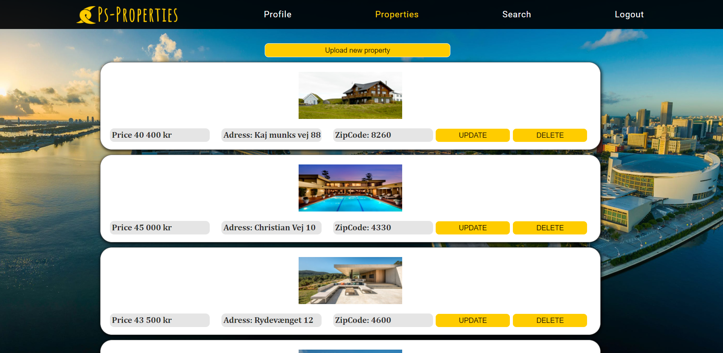
Task: Delete the Rydevænget 12 property
Action: pyautogui.click(x=550, y=320)
